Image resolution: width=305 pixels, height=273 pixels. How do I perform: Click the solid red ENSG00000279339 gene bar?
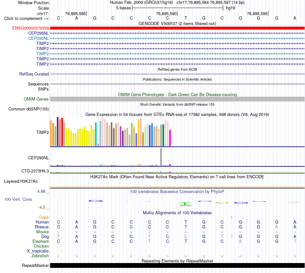pos(177,28)
